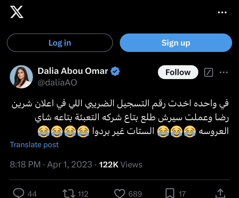Viewport: 239px width, 198px height.
Task: Reply to the post
Action: click(19, 193)
